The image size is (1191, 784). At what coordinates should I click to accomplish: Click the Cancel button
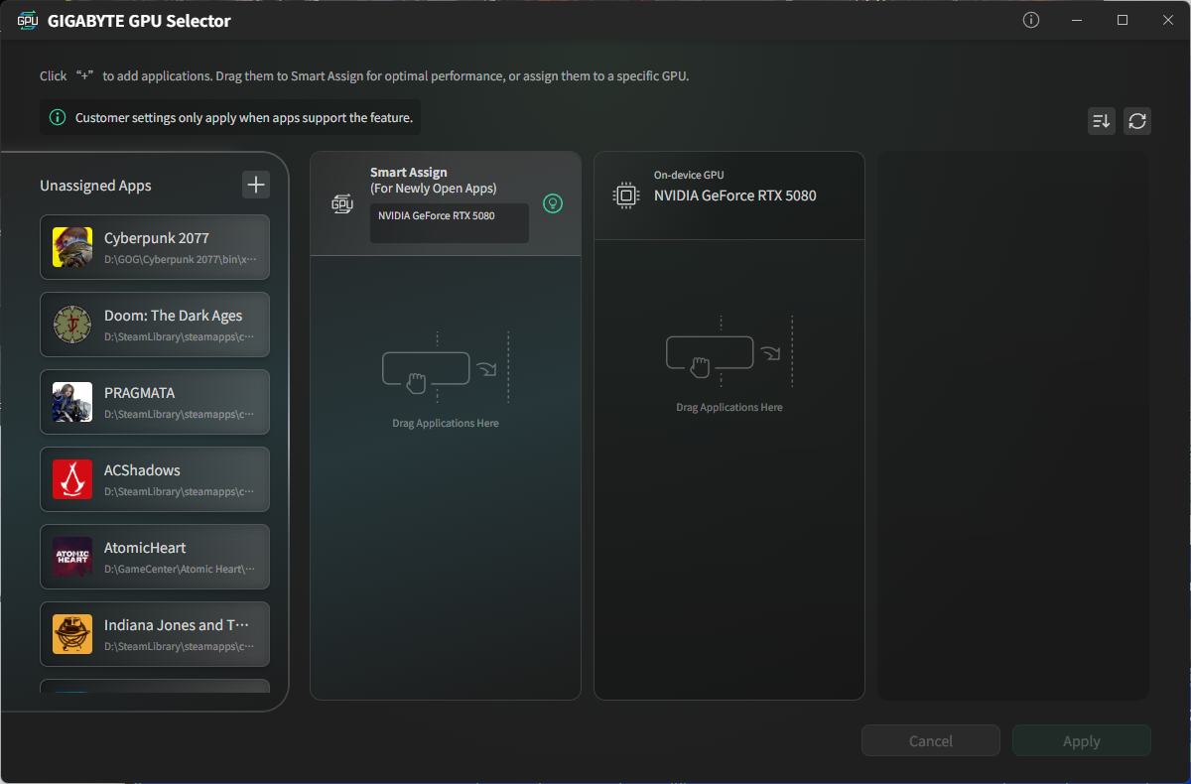click(931, 740)
